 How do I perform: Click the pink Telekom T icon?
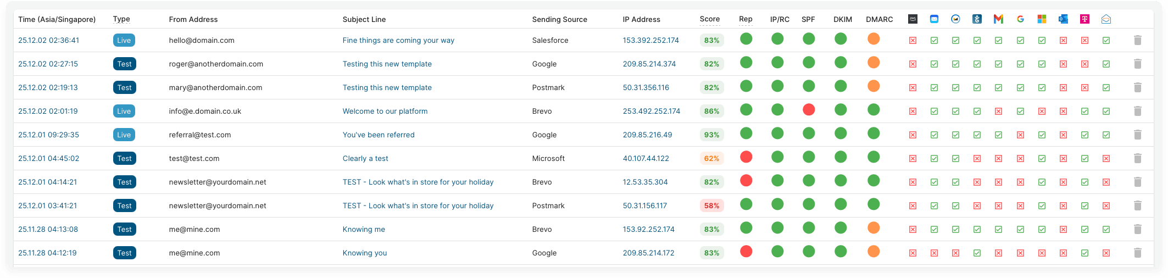[x=1084, y=19]
